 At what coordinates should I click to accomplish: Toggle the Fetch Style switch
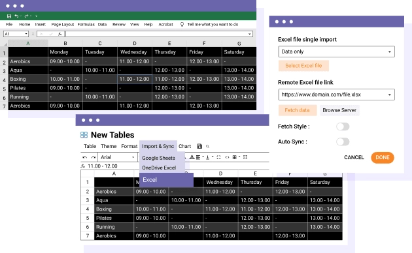[x=343, y=126]
